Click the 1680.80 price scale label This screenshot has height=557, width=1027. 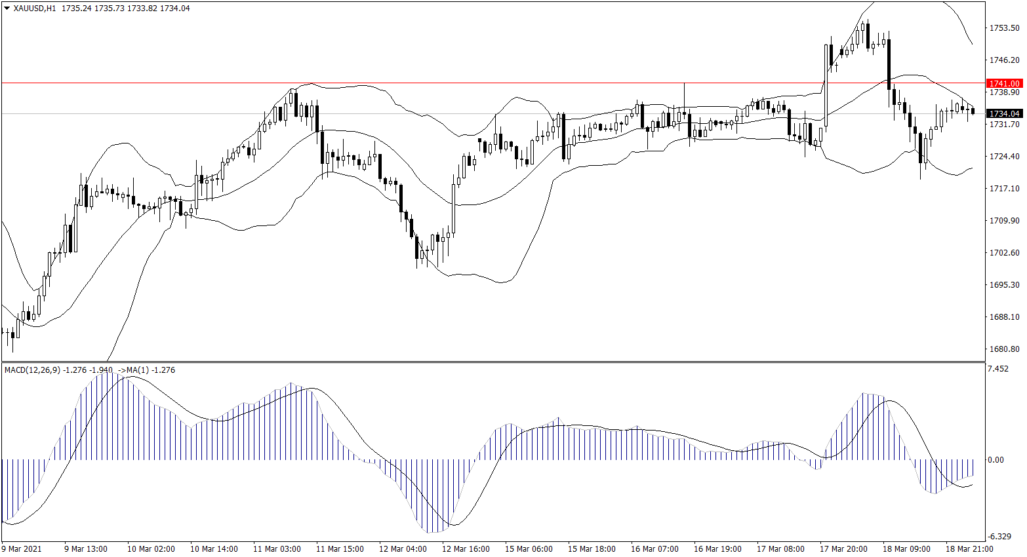coord(1004,349)
